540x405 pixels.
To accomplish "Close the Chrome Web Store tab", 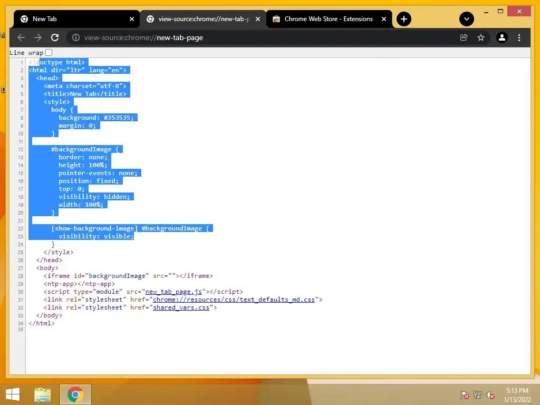I will click(x=384, y=19).
